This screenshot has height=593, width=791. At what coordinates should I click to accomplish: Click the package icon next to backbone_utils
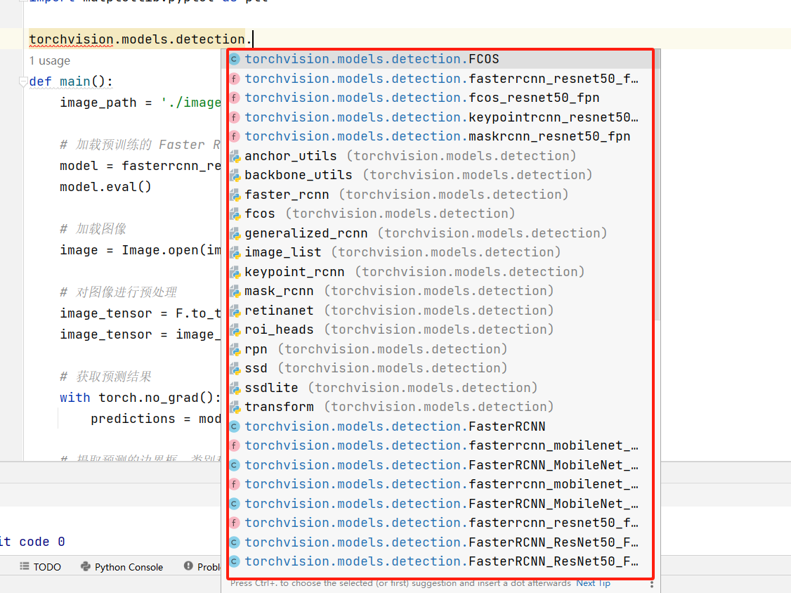point(234,175)
